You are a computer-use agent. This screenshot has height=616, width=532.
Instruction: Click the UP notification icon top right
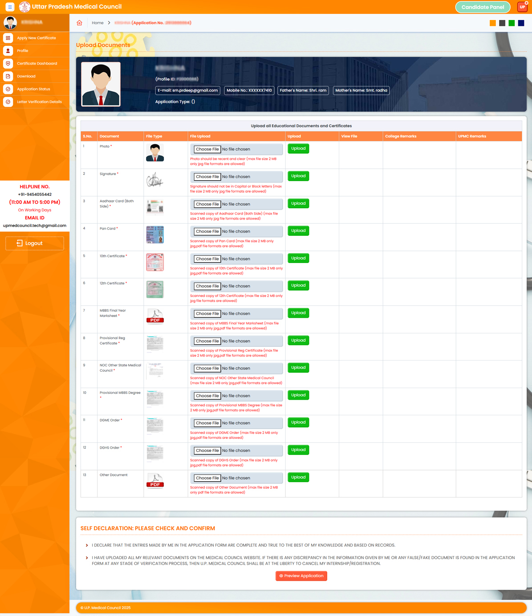tap(522, 7)
